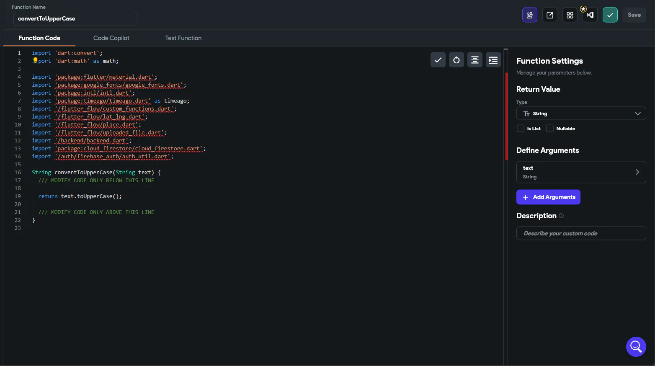655x366 pixels.
Task: Click the Function Settings heading
Action: [x=549, y=61]
